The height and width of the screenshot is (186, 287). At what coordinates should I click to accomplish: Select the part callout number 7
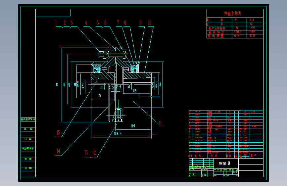click(118, 23)
